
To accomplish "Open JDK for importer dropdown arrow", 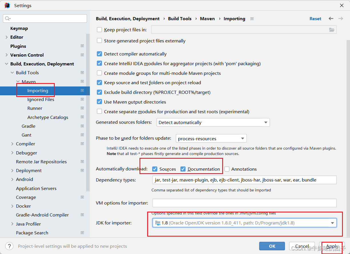I will [332, 223].
